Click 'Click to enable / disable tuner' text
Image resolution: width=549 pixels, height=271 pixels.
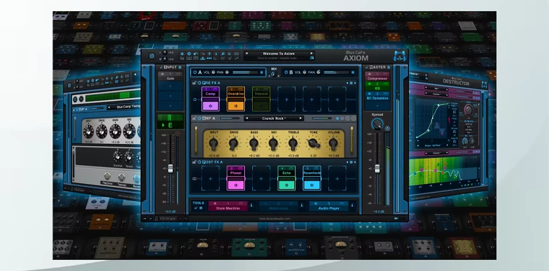click(x=277, y=58)
